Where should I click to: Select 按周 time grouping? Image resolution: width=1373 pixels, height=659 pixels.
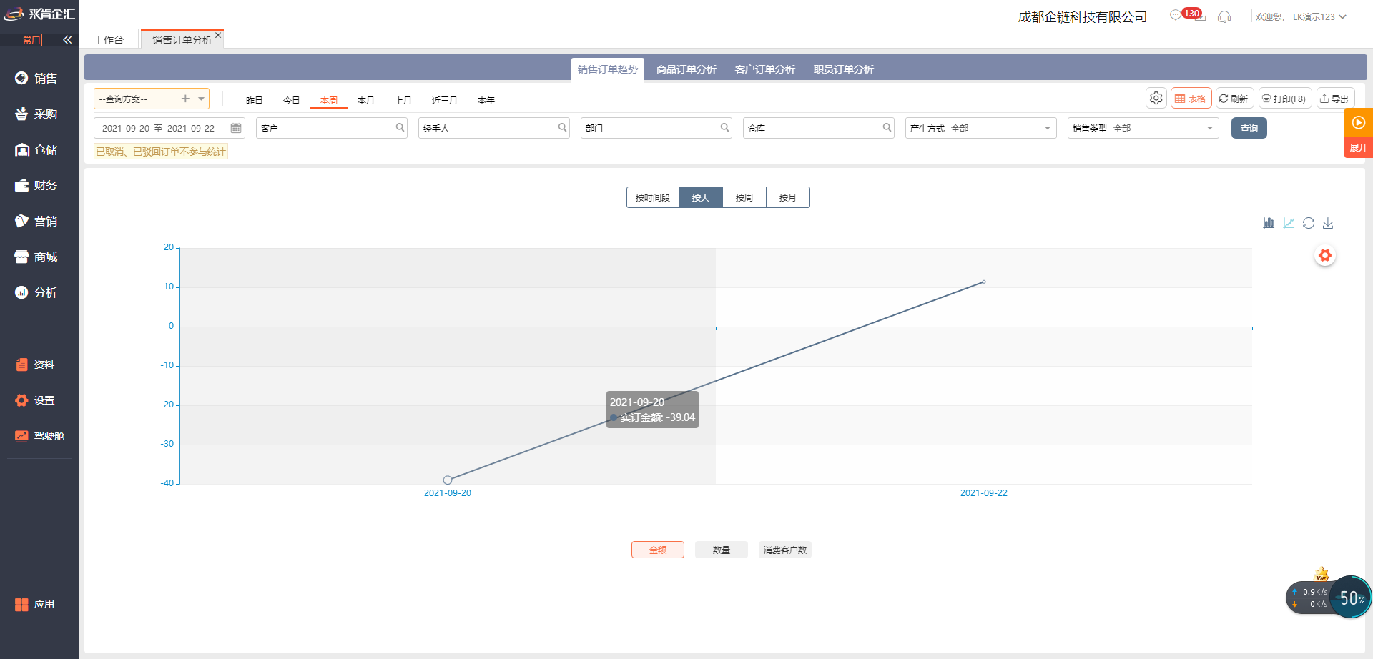[744, 197]
